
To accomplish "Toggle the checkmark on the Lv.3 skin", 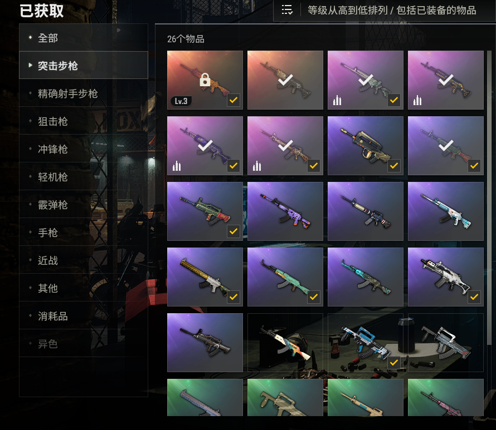I will pos(234,100).
